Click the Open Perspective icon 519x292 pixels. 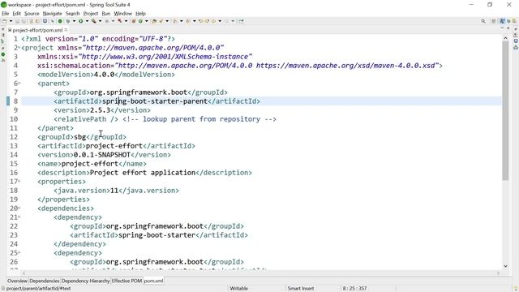coord(494,21)
